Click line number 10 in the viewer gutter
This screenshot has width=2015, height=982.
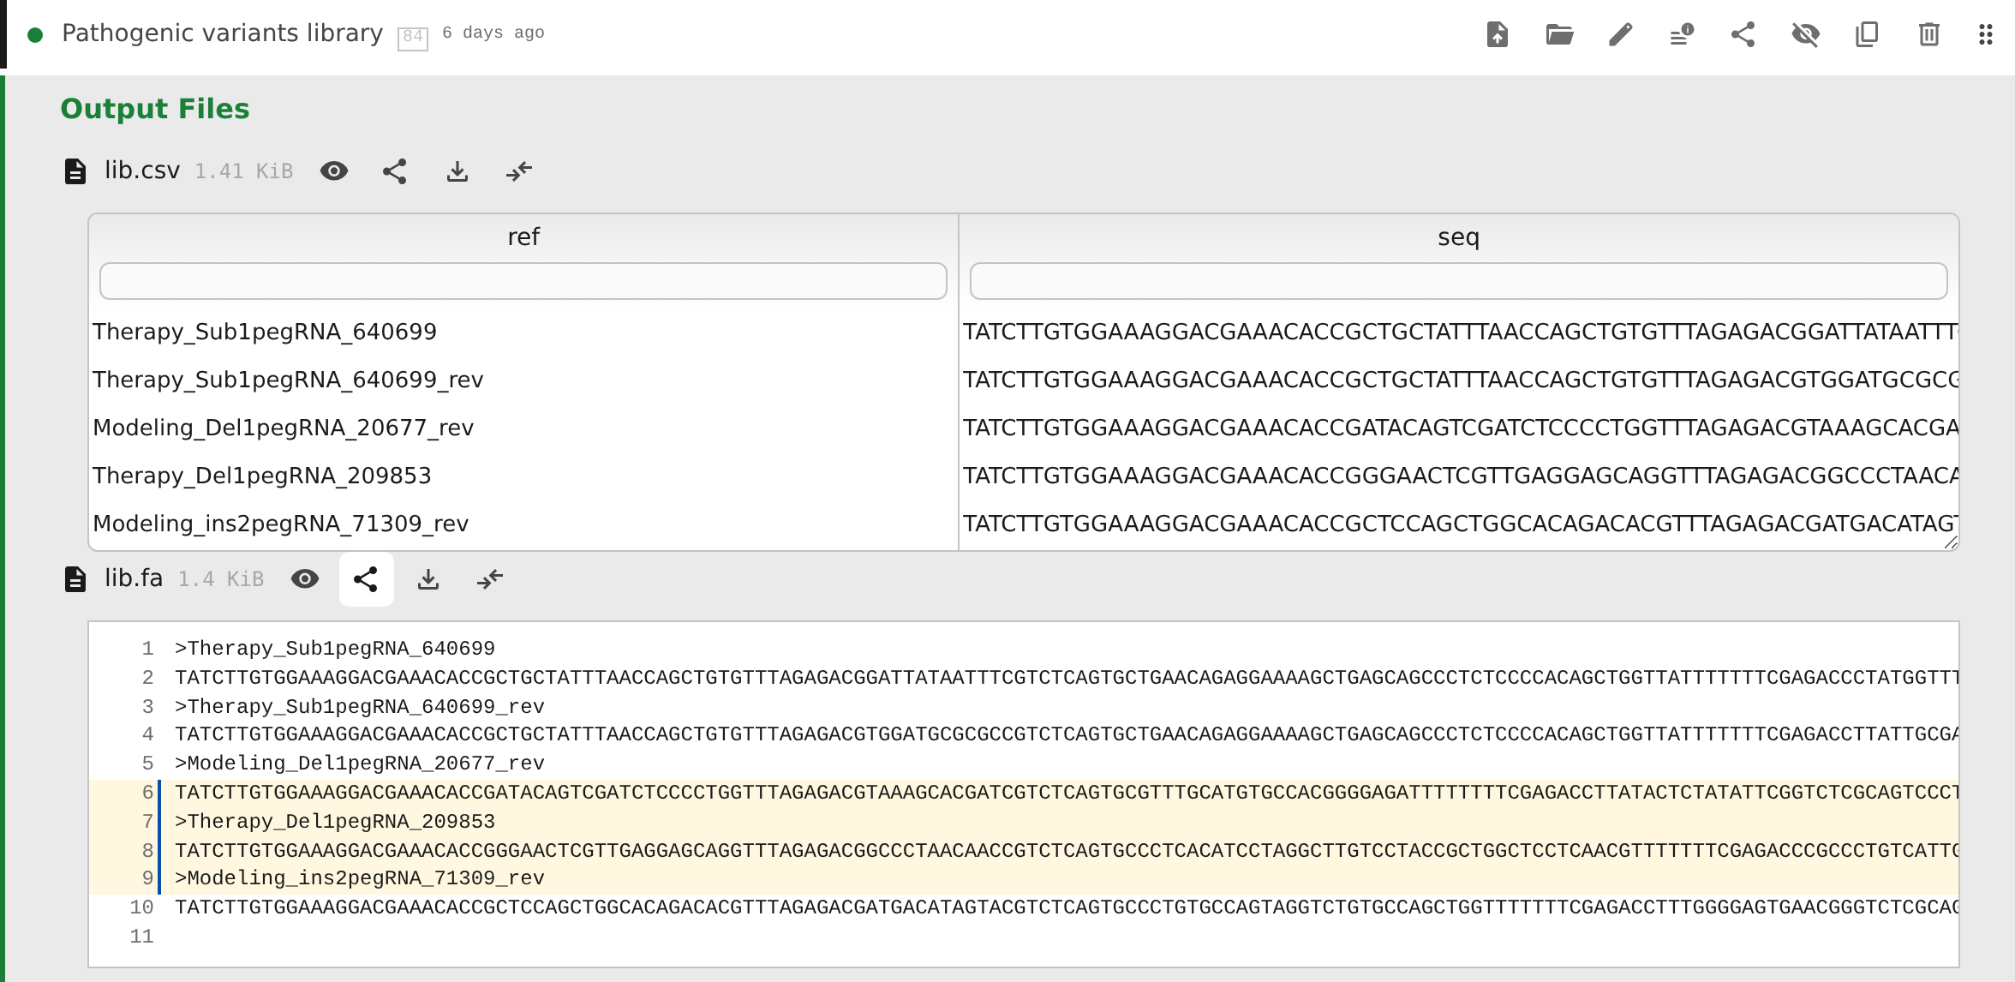click(141, 907)
